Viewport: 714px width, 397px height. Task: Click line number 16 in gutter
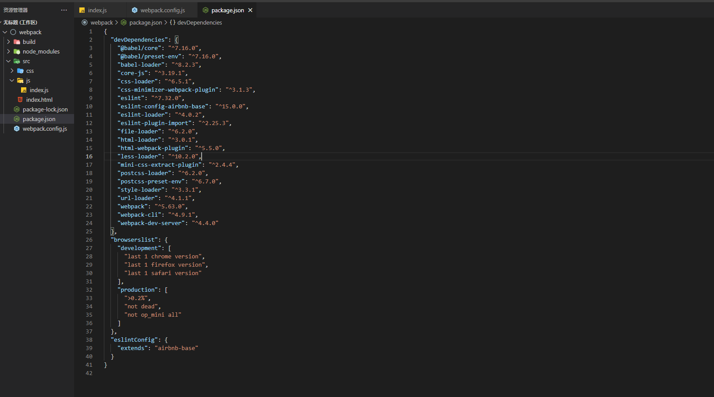(x=89, y=156)
